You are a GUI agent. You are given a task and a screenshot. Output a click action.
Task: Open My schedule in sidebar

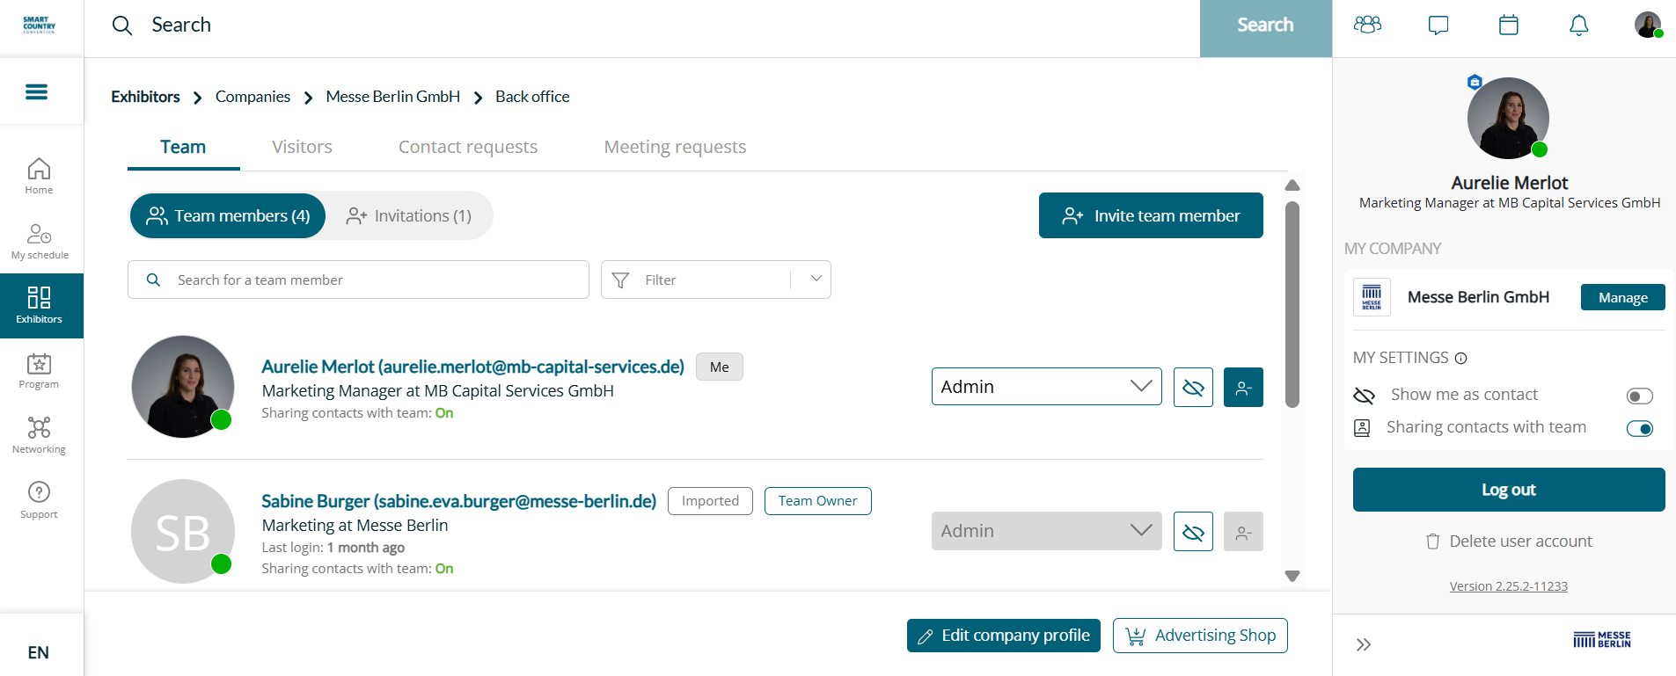(x=40, y=241)
